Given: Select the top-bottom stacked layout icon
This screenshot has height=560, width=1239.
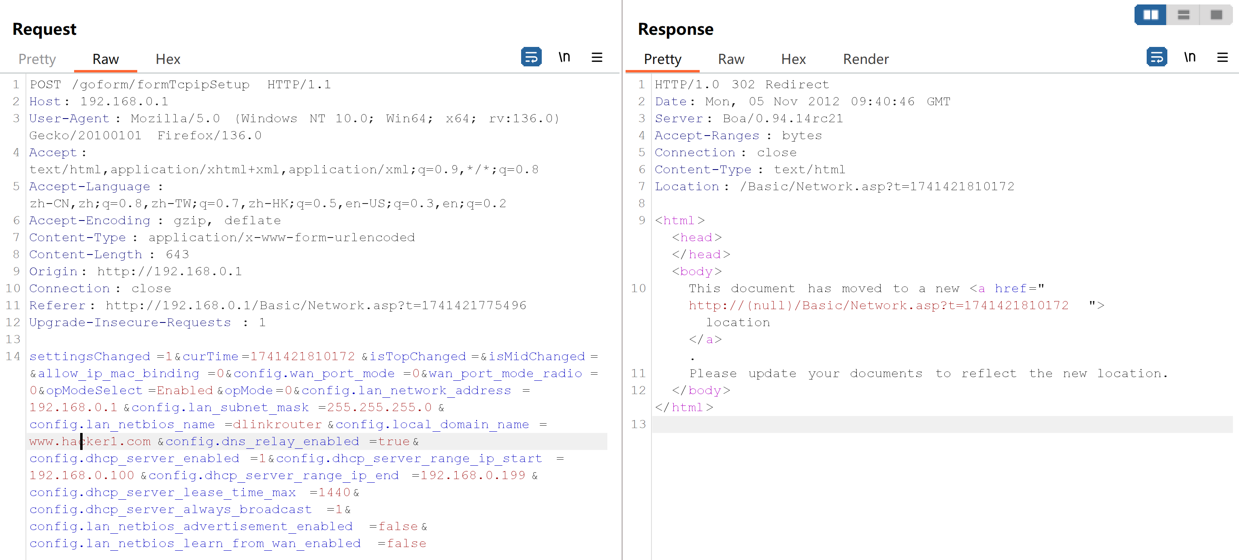Looking at the screenshot, I should point(1183,15).
